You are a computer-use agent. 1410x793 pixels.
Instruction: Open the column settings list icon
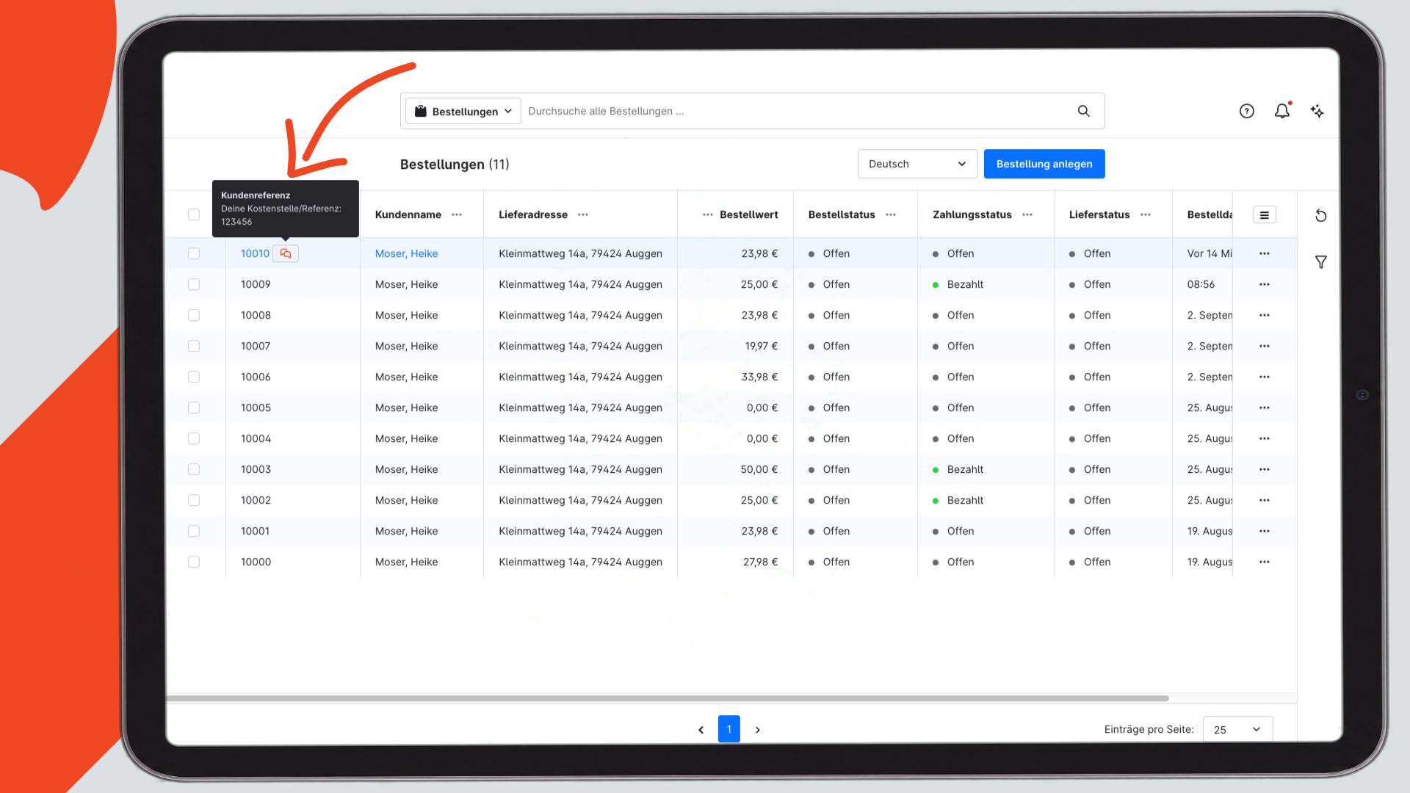coord(1264,215)
